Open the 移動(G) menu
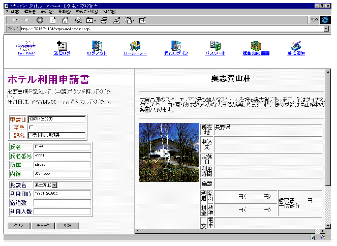 (65, 12)
